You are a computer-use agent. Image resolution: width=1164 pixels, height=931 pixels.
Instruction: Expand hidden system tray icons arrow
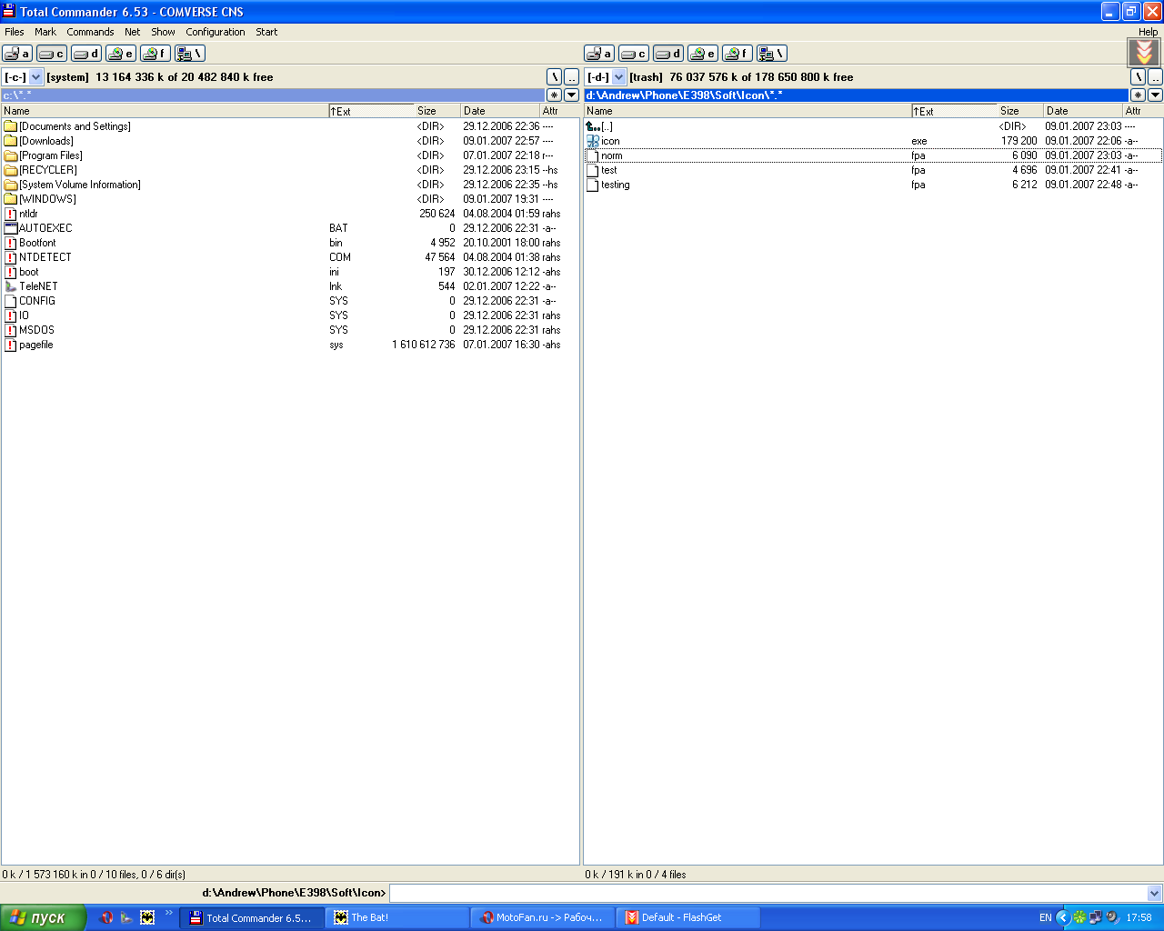pos(1062,917)
